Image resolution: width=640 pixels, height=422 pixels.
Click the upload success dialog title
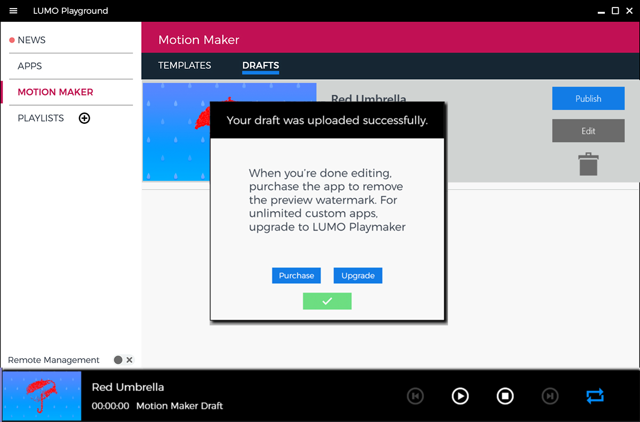coord(327,121)
